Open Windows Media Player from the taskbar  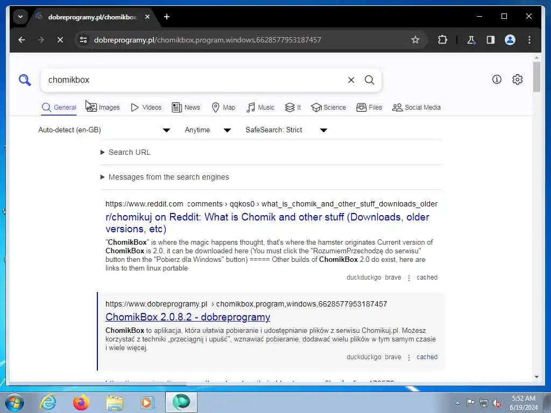[x=147, y=402]
